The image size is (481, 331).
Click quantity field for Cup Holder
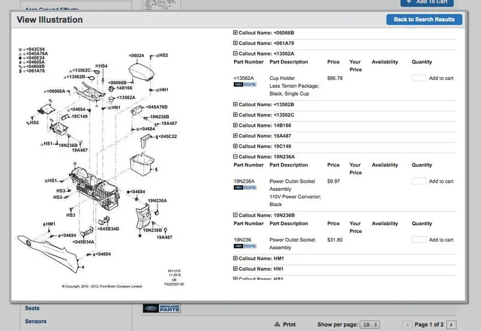418,78
